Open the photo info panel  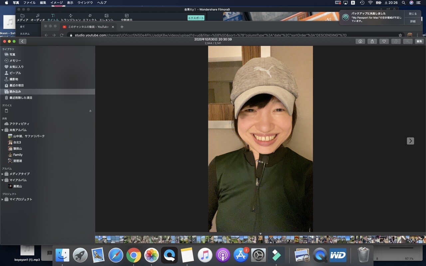pyautogui.click(x=360, y=41)
